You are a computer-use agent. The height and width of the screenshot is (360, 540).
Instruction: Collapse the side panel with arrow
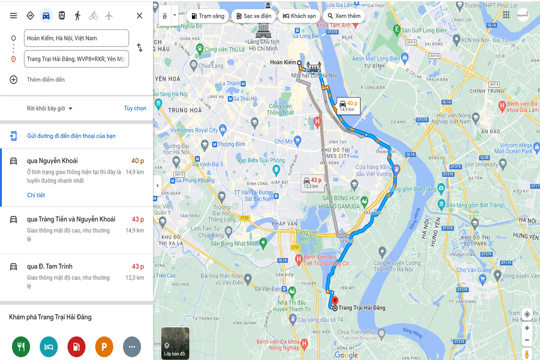point(157,185)
